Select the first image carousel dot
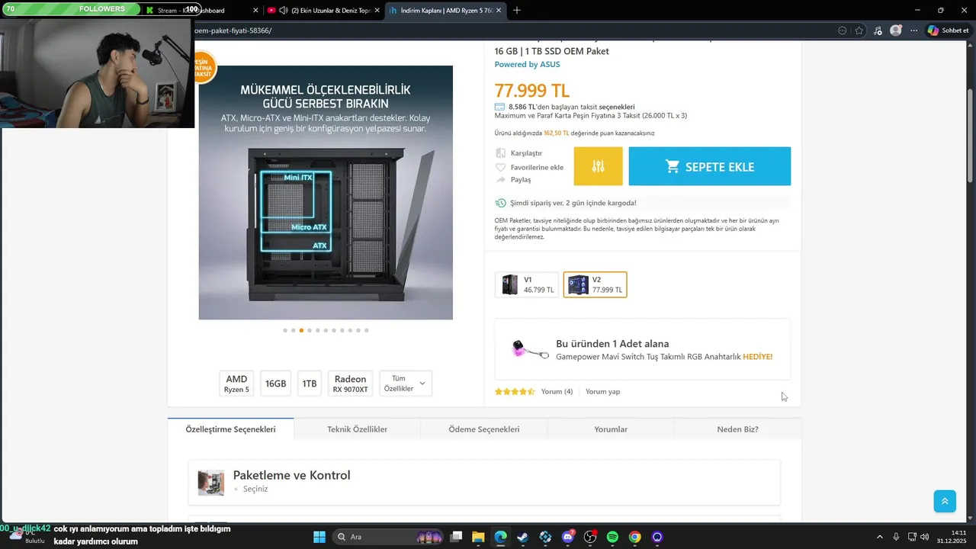 pos(284,330)
